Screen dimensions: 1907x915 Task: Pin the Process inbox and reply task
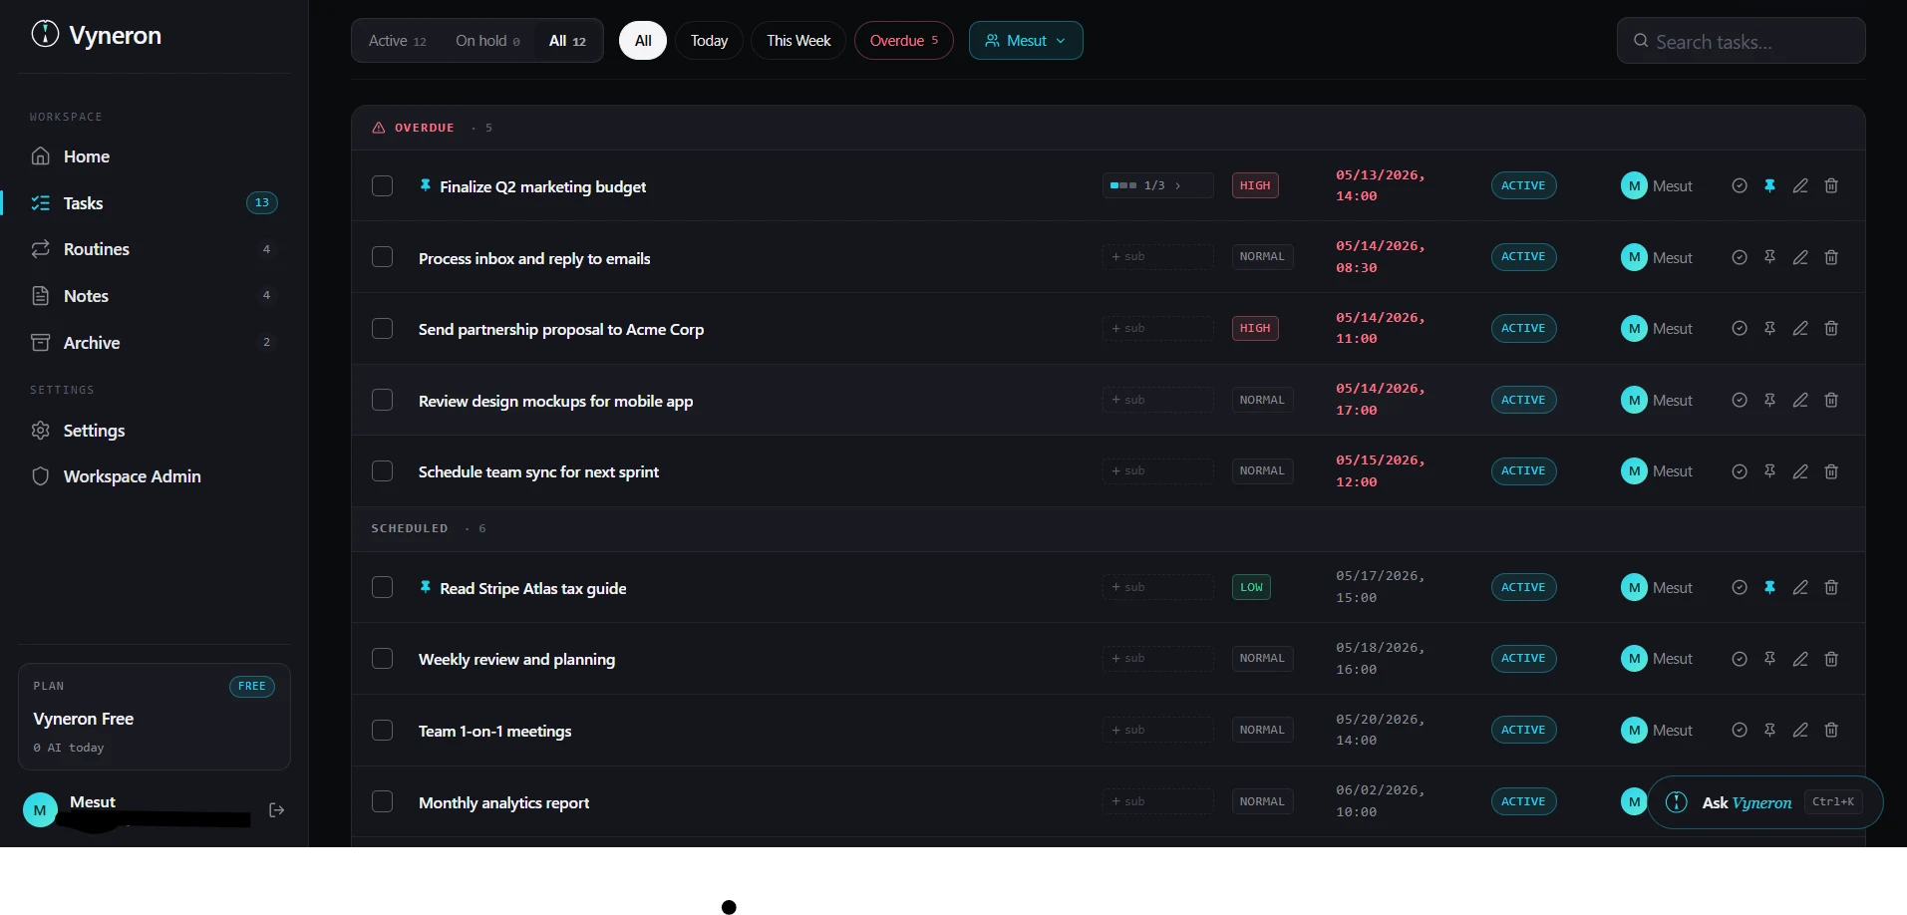click(x=1769, y=257)
